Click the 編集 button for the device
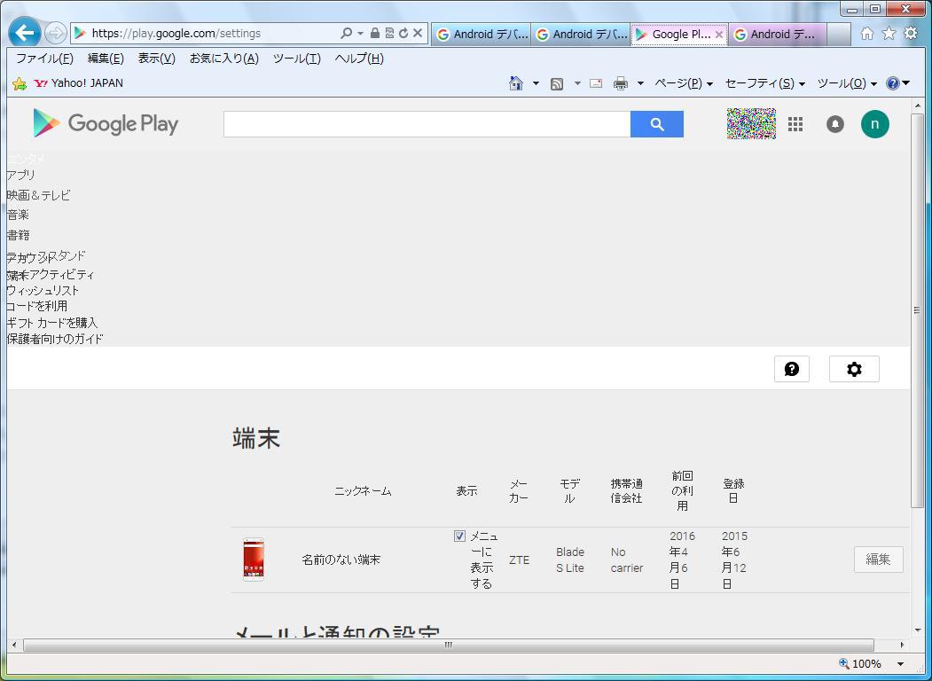The height and width of the screenshot is (681, 932). tap(878, 560)
